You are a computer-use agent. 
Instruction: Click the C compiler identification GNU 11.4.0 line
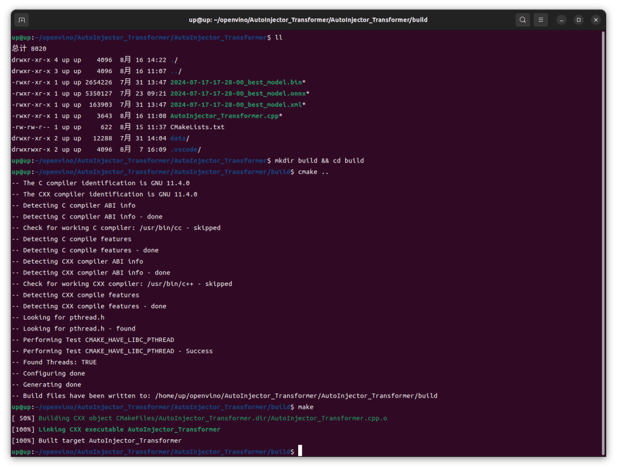(101, 183)
